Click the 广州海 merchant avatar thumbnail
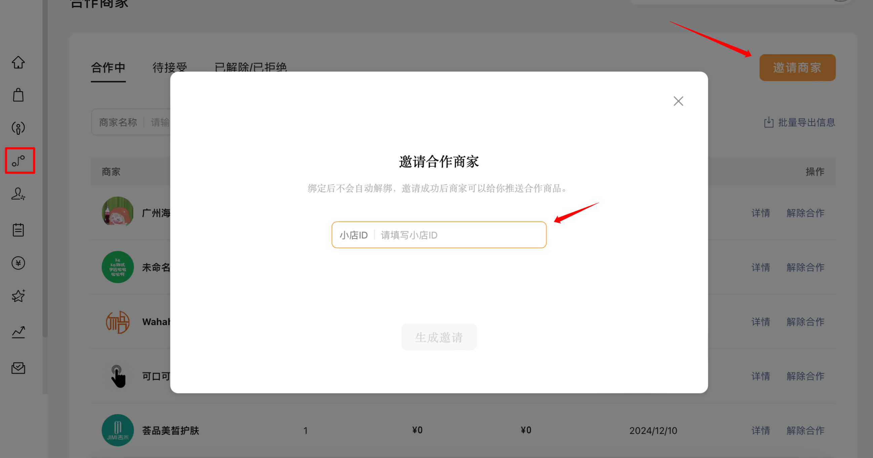The width and height of the screenshot is (873, 458). (118, 212)
